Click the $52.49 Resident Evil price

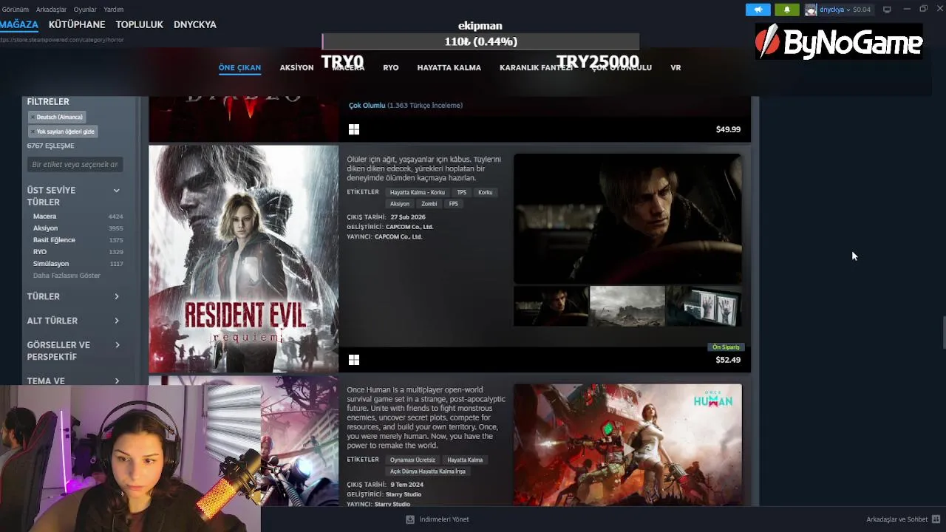pyautogui.click(x=728, y=360)
